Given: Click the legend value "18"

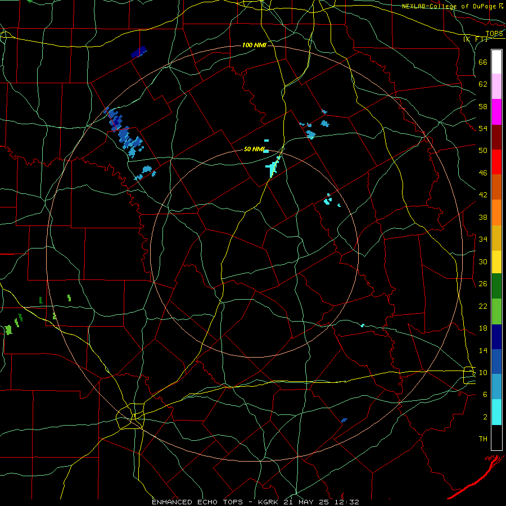Looking at the screenshot, I should coord(483,328).
